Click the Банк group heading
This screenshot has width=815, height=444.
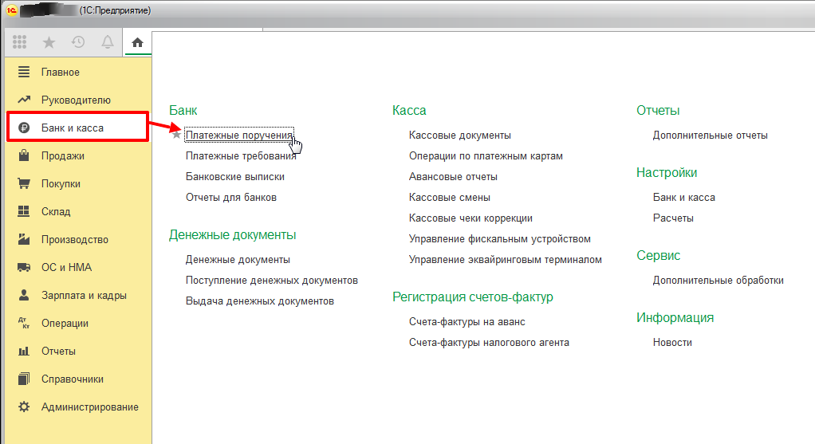click(x=183, y=110)
